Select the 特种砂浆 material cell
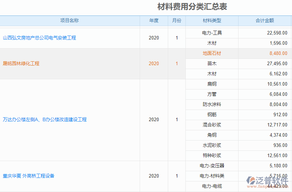The height and width of the screenshot is (192, 292). (212, 155)
